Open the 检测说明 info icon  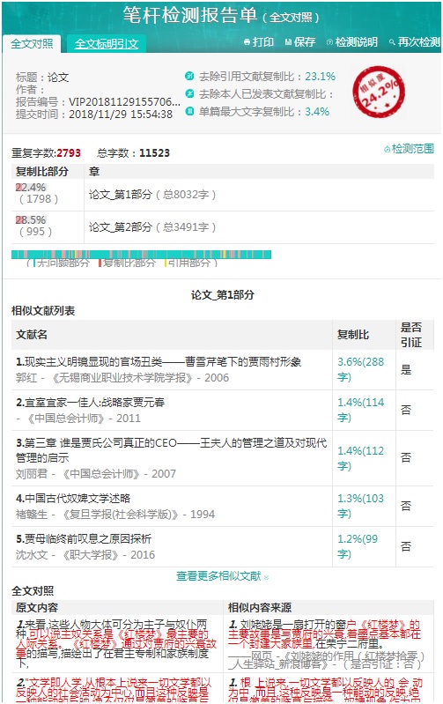click(x=329, y=42)
